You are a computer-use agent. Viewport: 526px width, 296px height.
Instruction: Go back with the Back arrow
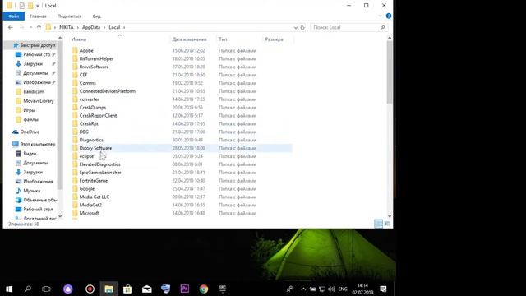(11, 27)
